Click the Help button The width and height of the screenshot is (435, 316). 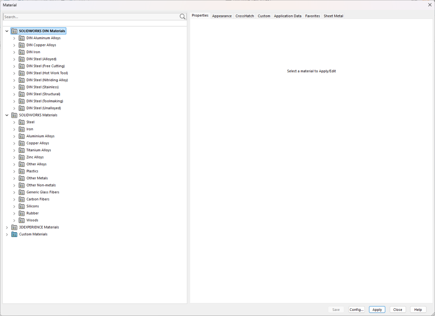click(x=418, y=310)
